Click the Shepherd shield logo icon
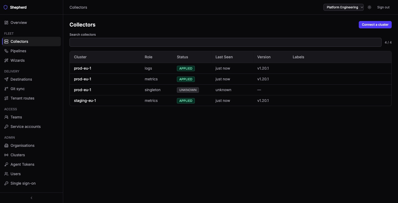The width and height of the screenshot is (398, 203). click(x=6, y=7)
